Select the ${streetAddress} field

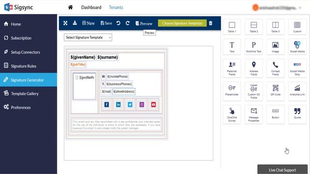(124, 91)
